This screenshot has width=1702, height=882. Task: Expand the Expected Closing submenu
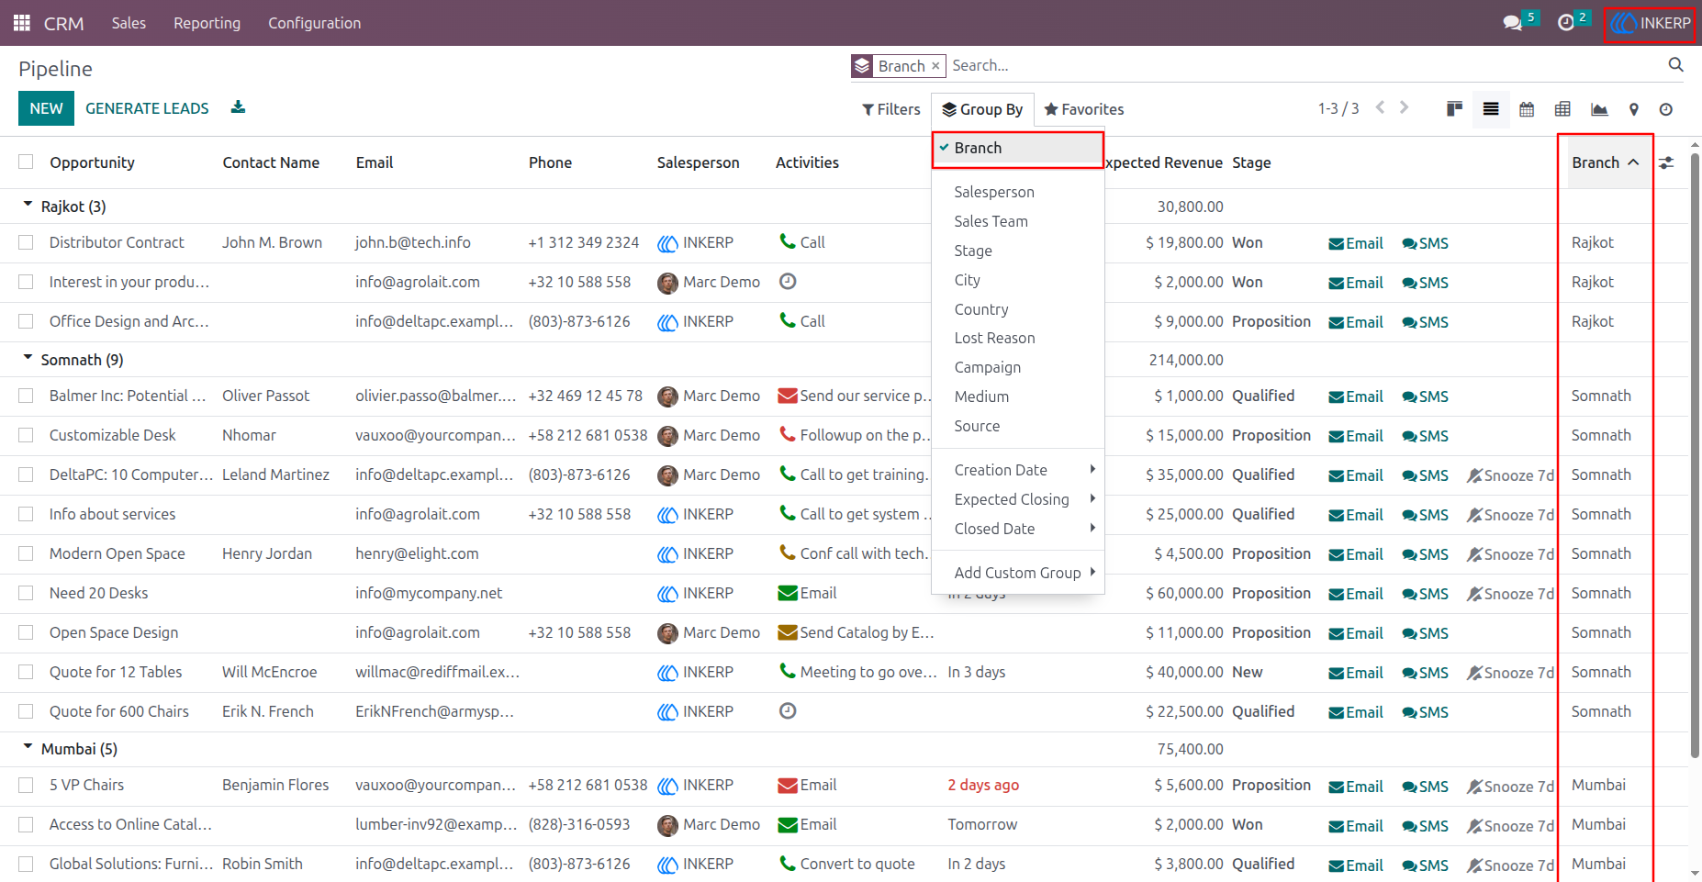(x=1017, y=499)
